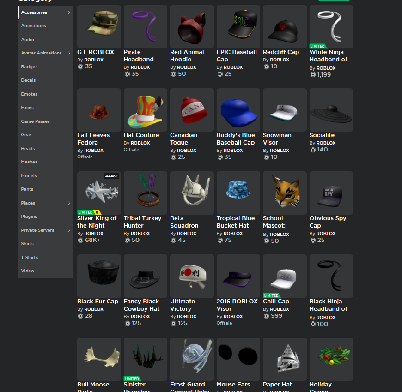The image size is (402, 392).
Task: Select the T-Shirts category
Action: pyautogui.click(x=30, y=258)
